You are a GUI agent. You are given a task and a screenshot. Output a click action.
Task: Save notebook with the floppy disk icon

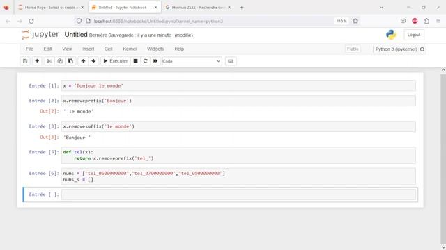tap(25, 61)
